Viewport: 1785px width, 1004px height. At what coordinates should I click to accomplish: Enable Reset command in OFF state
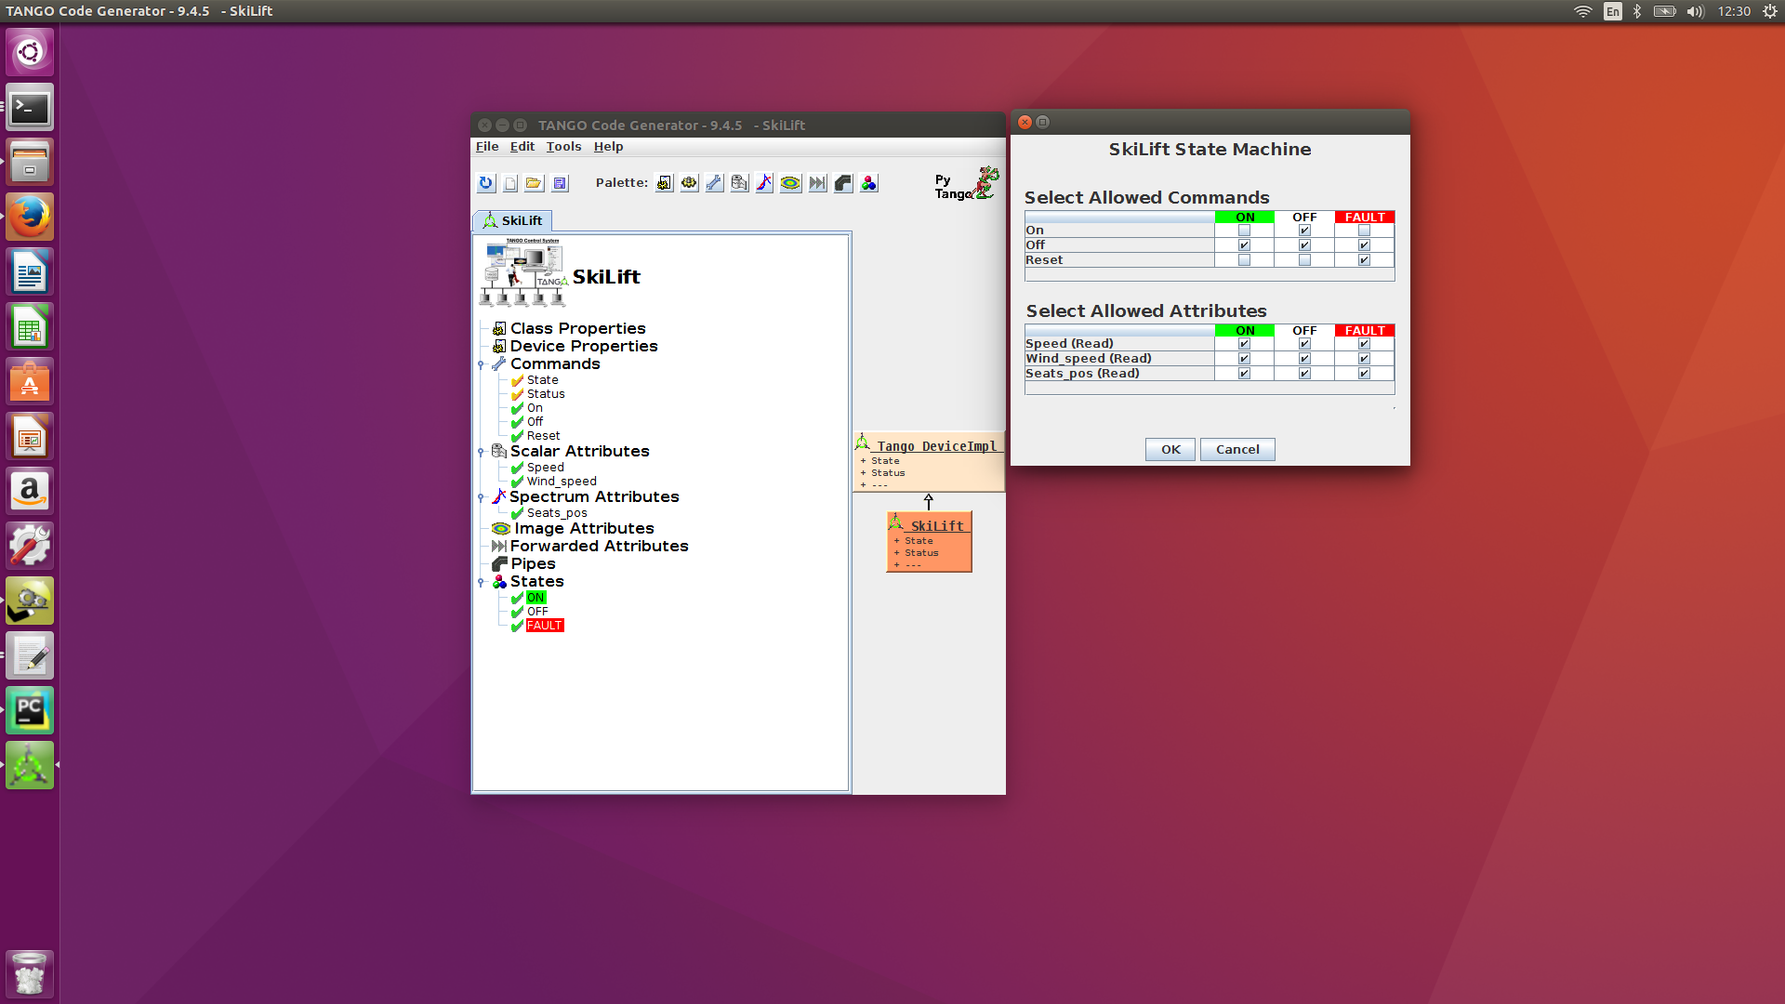coord(1304,260)
